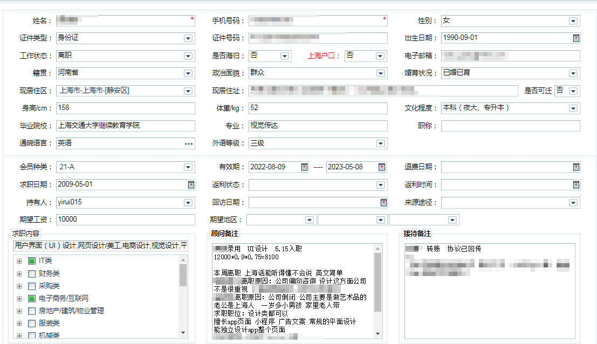Open the 会员种类 dropdown
This screenshot has width=597, height=344.
click(x=188, y=167)
